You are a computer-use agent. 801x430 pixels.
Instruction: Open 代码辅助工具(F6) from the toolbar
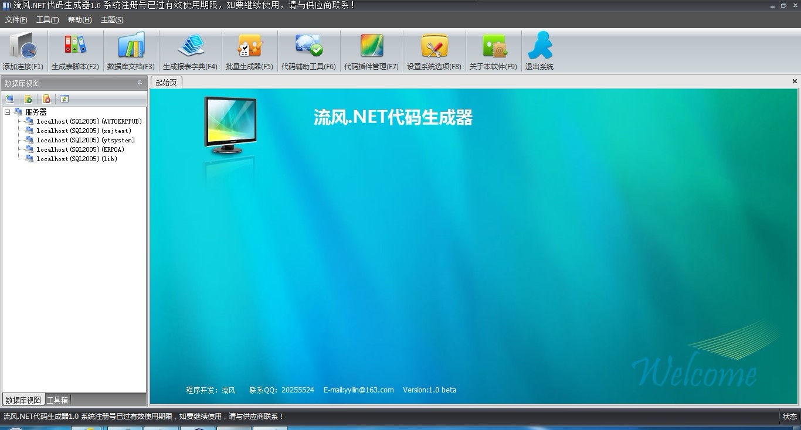308,47
